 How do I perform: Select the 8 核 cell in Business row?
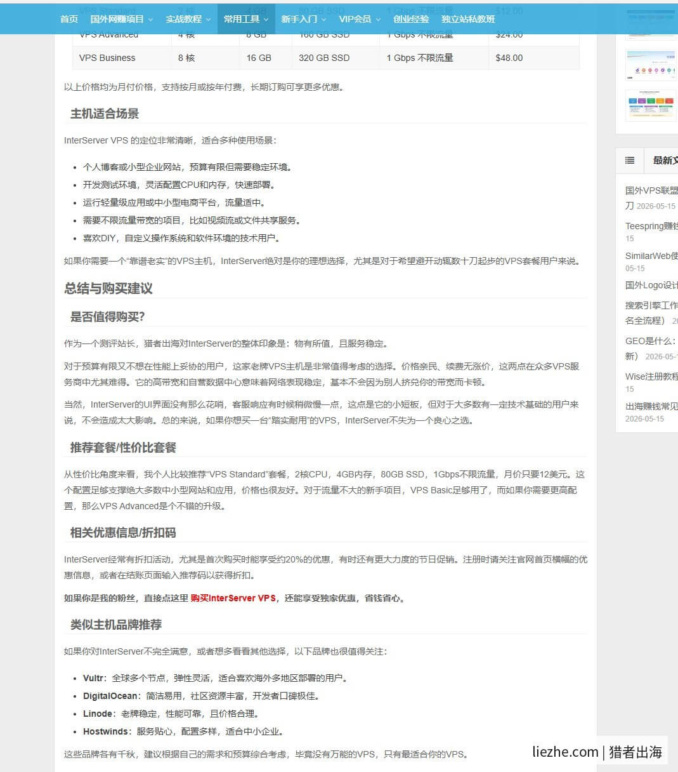tap(205, 58)
